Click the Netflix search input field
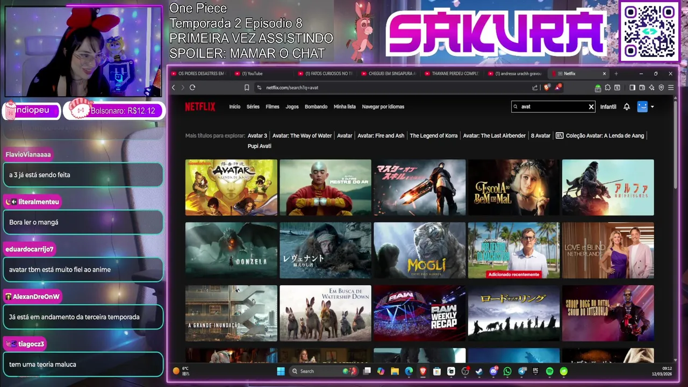 pyautogui.click(x=553, y=106)
